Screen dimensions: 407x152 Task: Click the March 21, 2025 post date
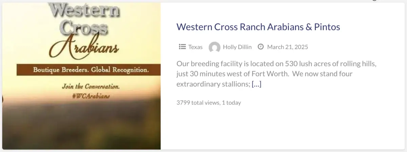click(x=288, y=47)
